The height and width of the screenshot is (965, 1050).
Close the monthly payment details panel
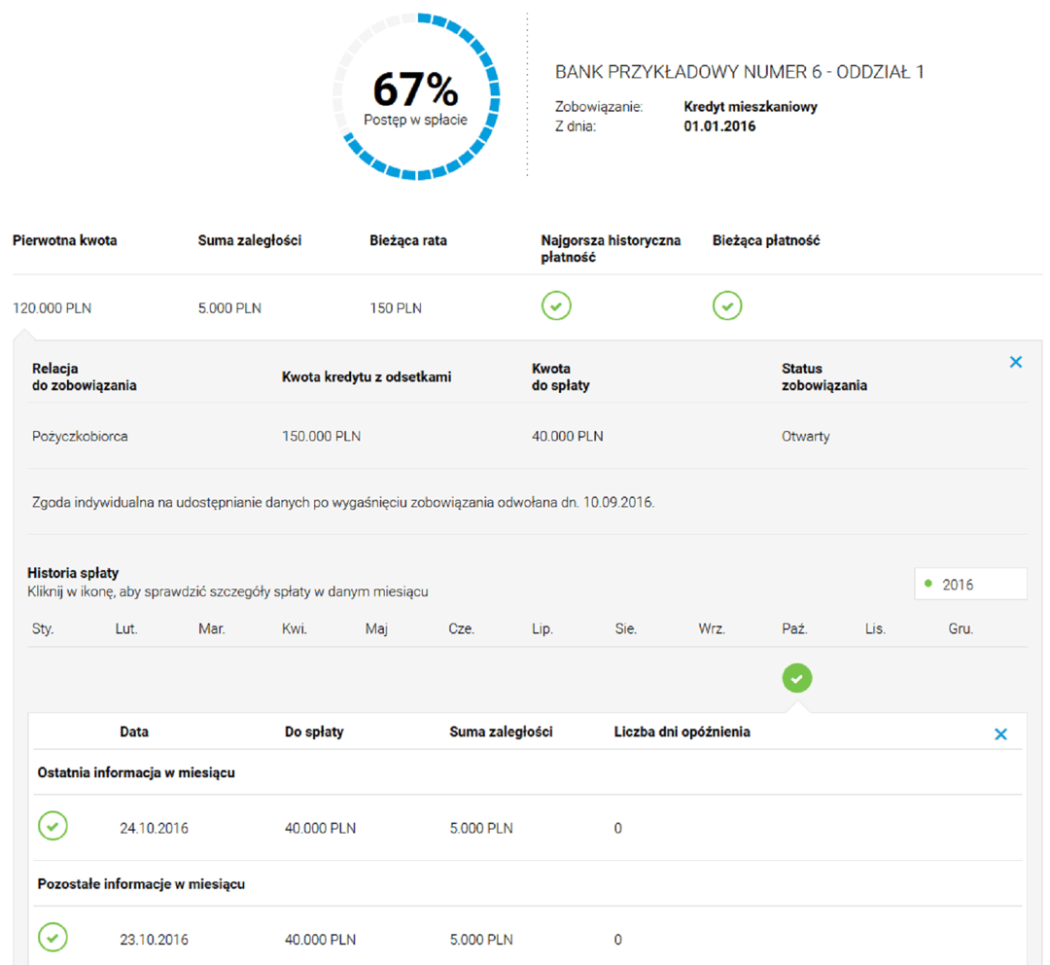tap(1000, 734)
